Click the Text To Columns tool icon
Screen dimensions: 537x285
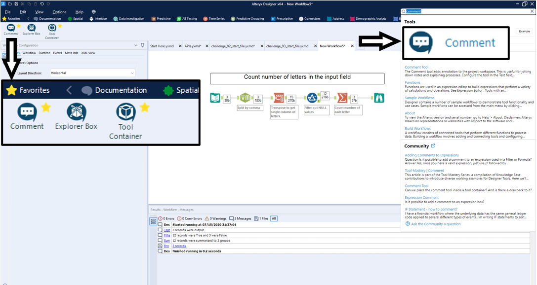click(x=245, y=98)
